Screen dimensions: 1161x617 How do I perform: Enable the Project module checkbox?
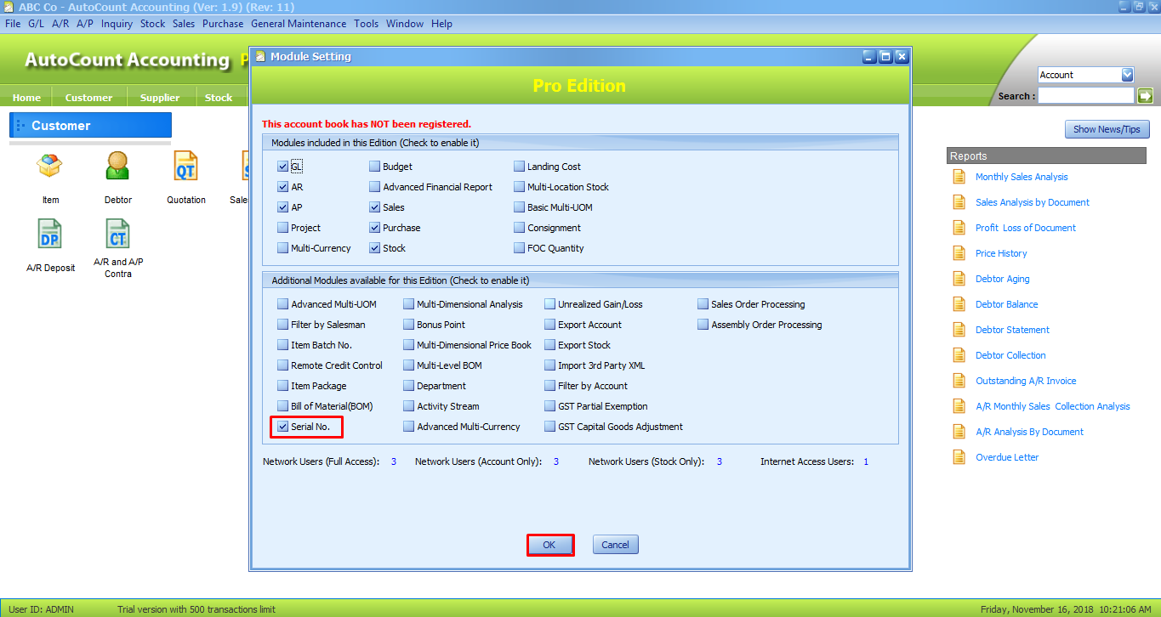click(x=283, y=228)
